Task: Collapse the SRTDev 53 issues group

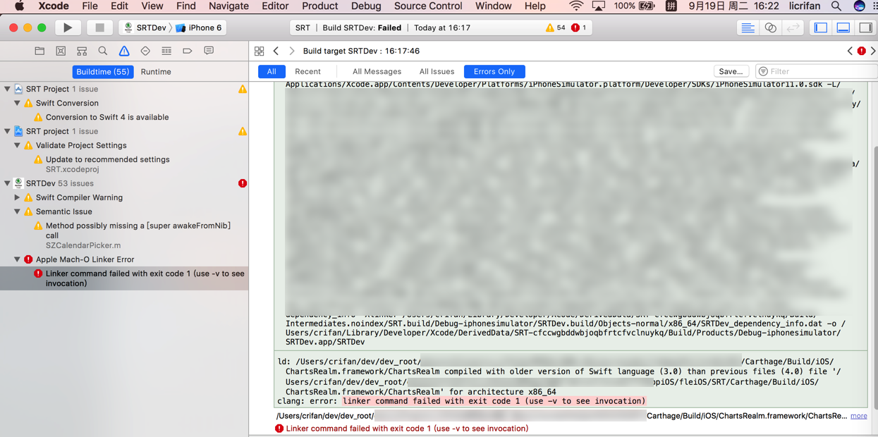Action: 8,183
